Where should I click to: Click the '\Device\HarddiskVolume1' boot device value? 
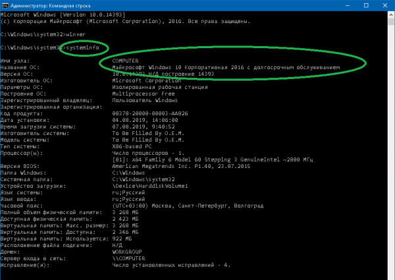150,186
